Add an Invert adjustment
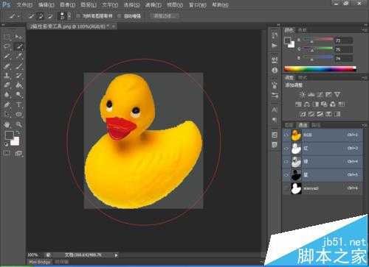The image size is (369, 267). point(303,114)
